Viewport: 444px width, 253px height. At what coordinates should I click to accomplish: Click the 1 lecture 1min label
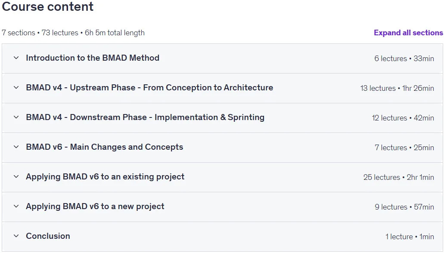(x=410, y=237)
